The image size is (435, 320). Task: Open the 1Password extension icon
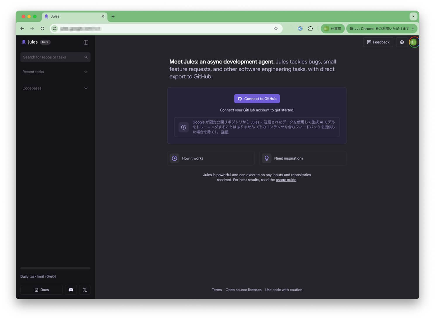(x=300, y=29)
